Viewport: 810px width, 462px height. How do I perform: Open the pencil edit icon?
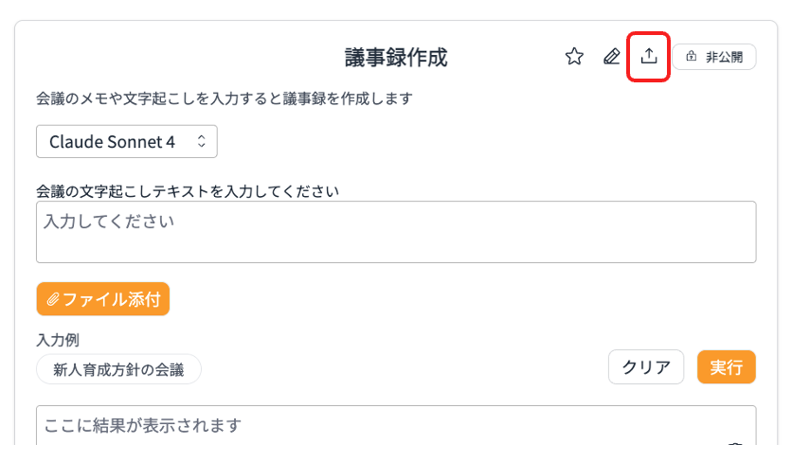point(612,56)
